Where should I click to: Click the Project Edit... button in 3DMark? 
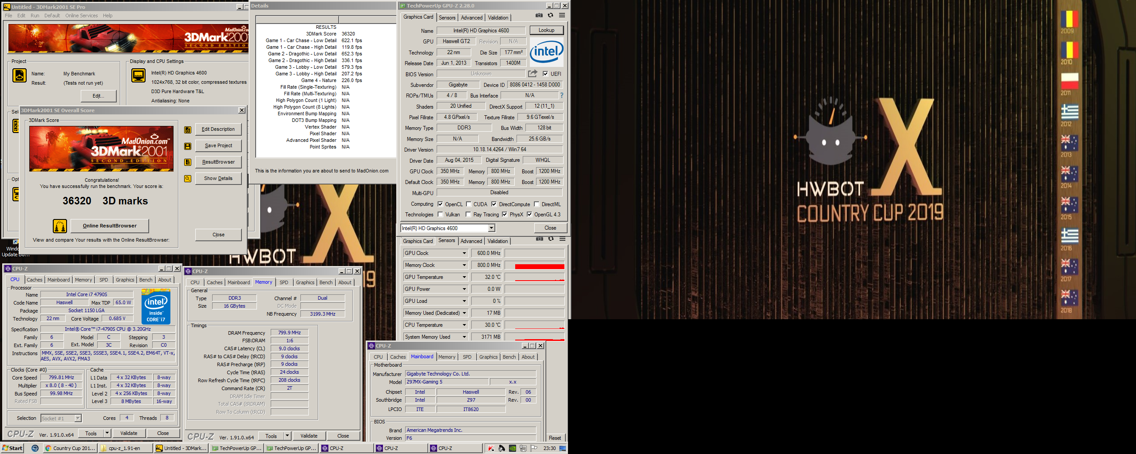point(98,96)
